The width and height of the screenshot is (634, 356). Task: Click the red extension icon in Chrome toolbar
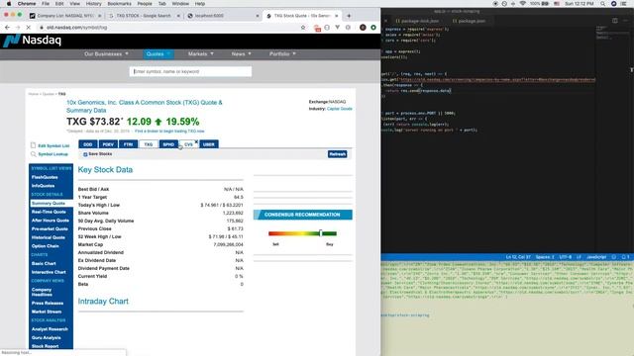pos(317,28)
